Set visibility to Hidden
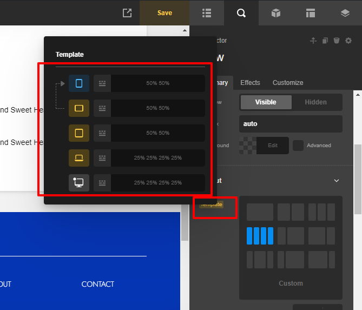The height and width of the screenshot is (310, 362). tap(315, 102)
